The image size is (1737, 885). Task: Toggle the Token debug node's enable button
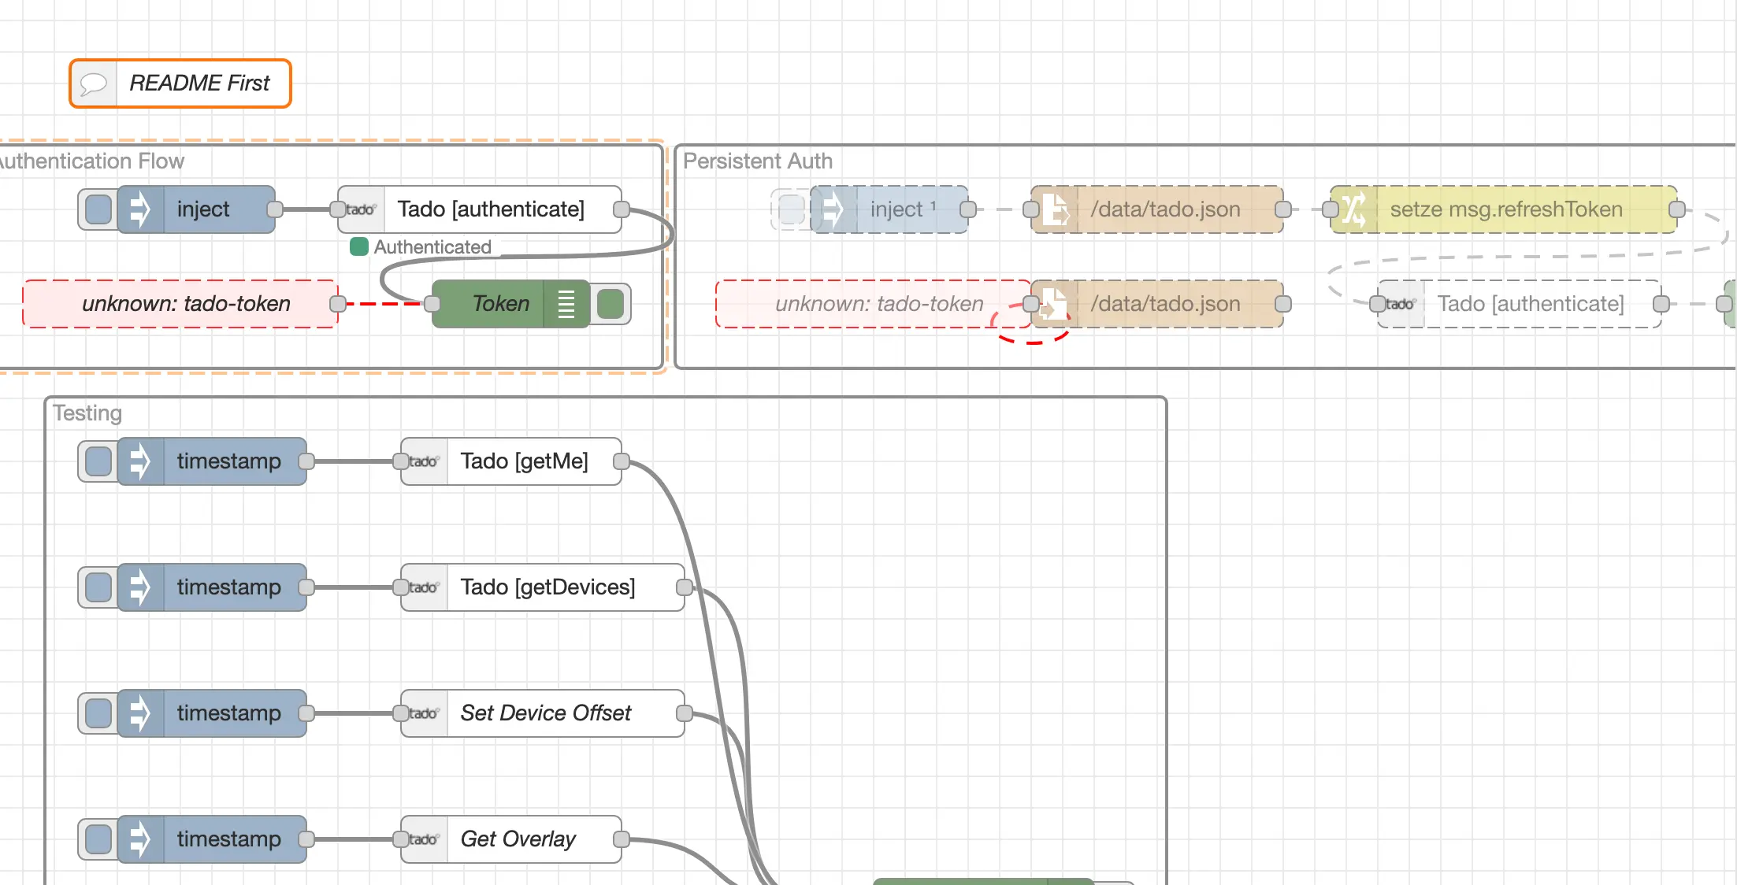pos(611,304)
